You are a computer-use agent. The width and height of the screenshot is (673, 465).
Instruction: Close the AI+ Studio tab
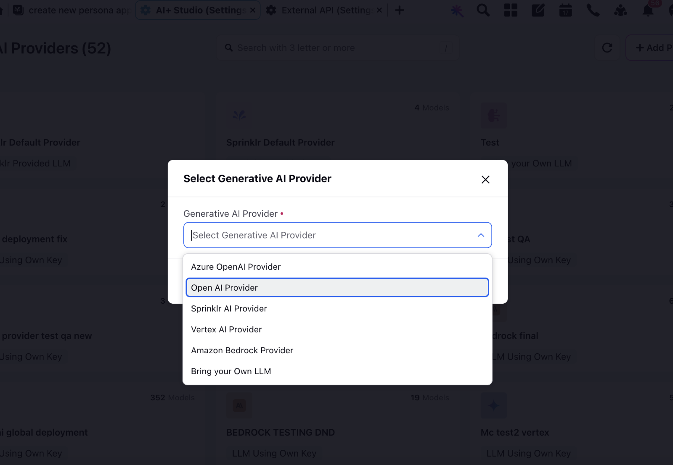[x=253, y=10]
